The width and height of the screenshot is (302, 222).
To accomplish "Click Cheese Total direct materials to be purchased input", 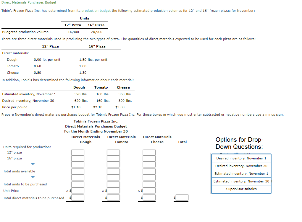I will click(x=149, y=197).
